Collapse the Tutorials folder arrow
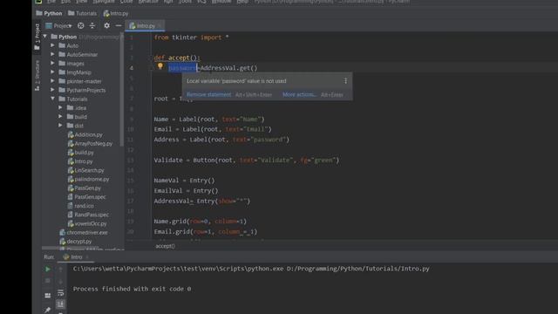 pyautogui.click(x=52, y=99)
